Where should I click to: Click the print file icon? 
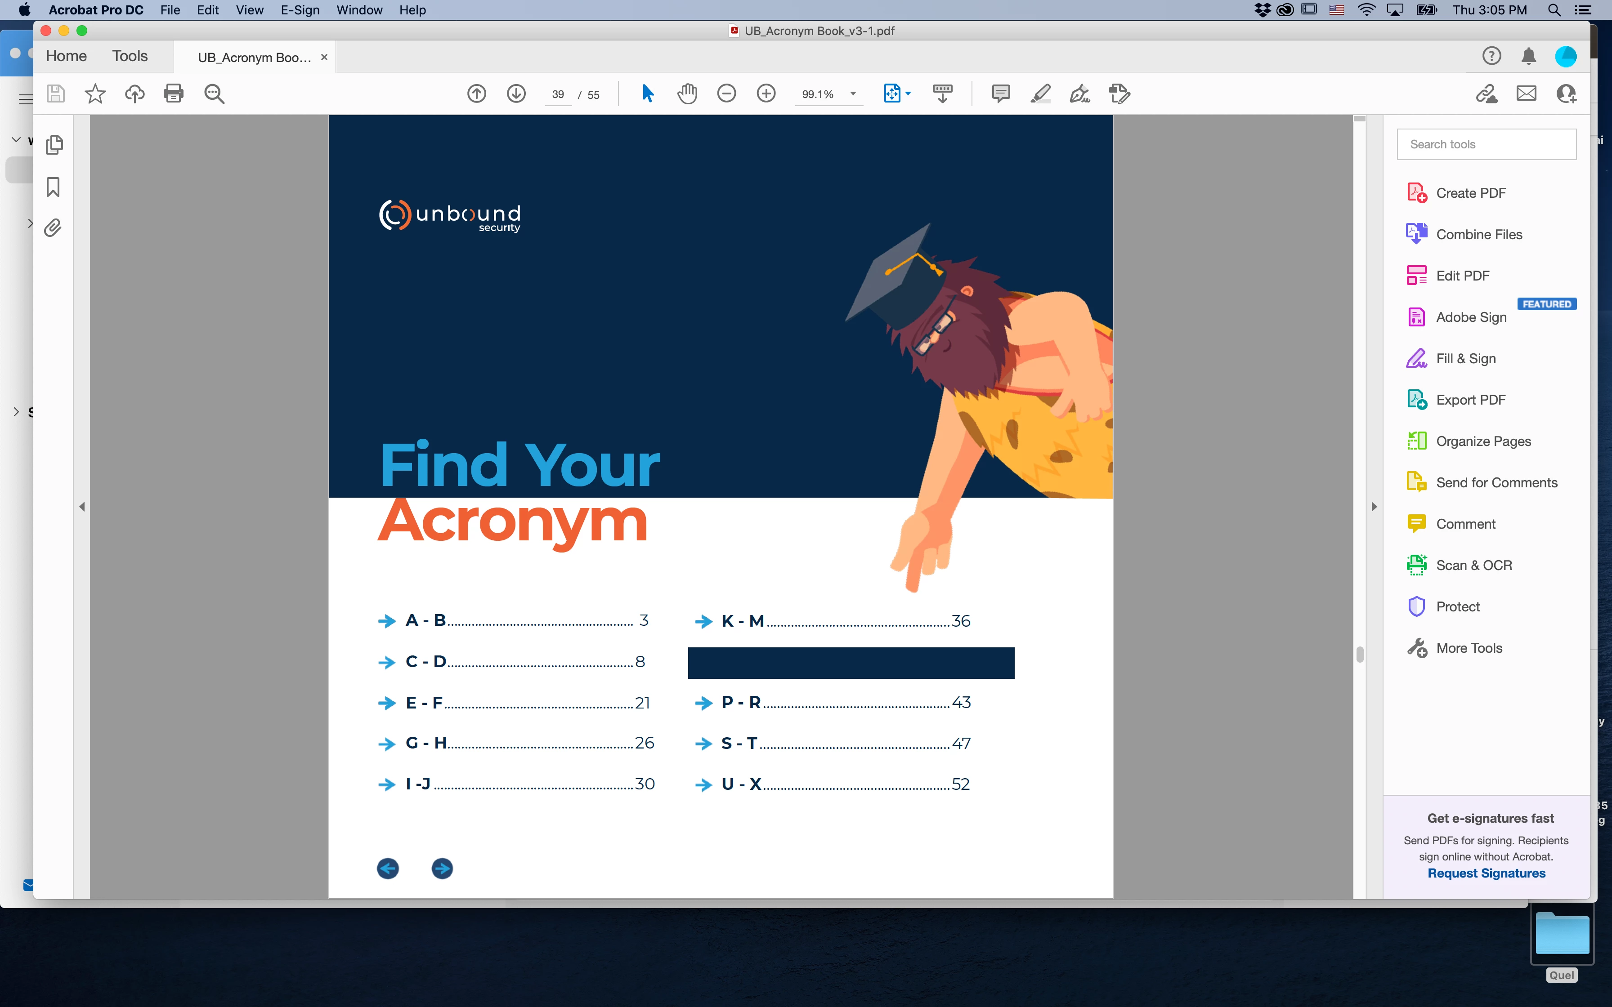pyautogui.click(x=173, y=93)
